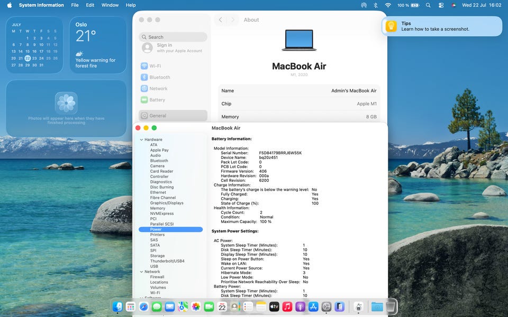Open Finder from the Dock
508x317 pixels.
point(117,306)
